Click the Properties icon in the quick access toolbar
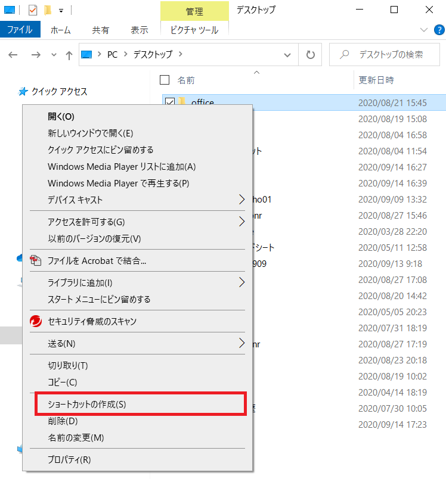The image size is (446, 479). coord(33,10)
